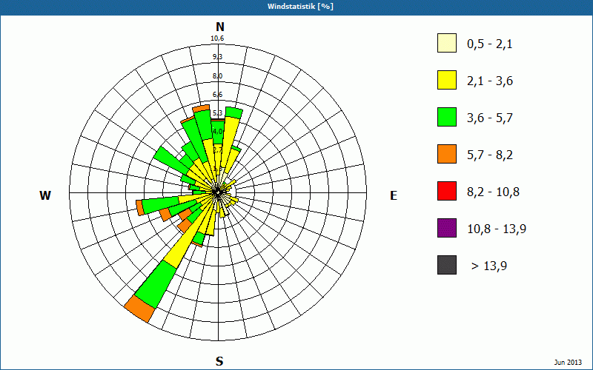Click the pale yellow 0,5 - 2,1 legend swatch
This screenshot has width=593, height=370.
pyautogui.click(x=447, y=43)
